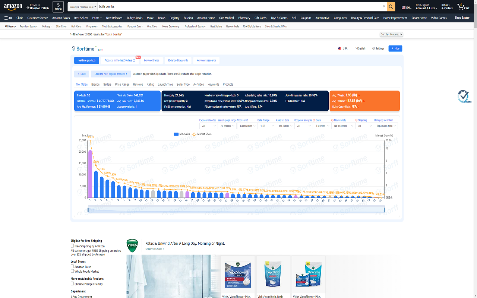Open the cart icon
477x298 pixels.
(464, 7)
